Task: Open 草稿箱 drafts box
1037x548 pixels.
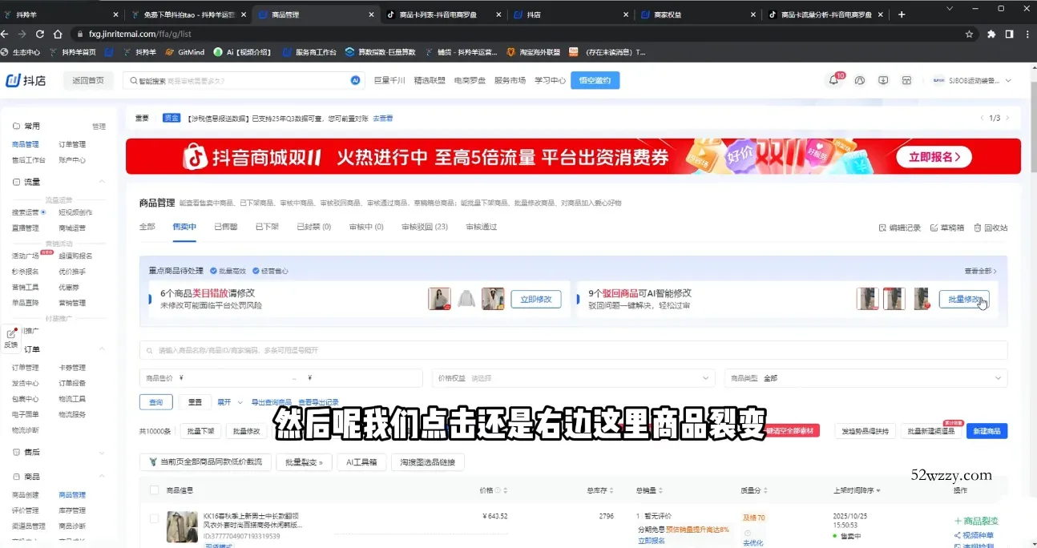Action: click(946, 228)
